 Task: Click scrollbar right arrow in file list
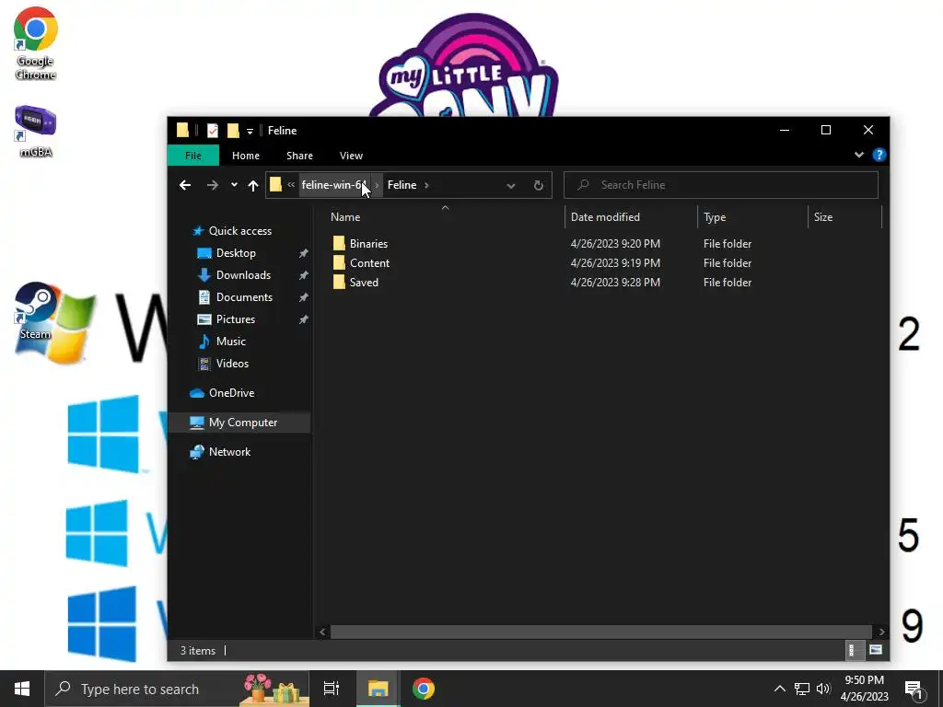pyautogui.click(x=881, y=632)
